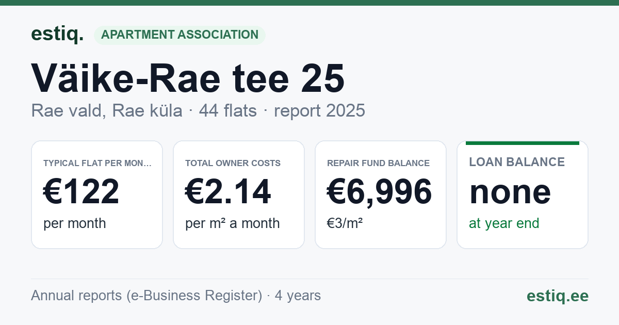619x325 pixels.
Task: Click the €3/m² caption
Action: 345,223
